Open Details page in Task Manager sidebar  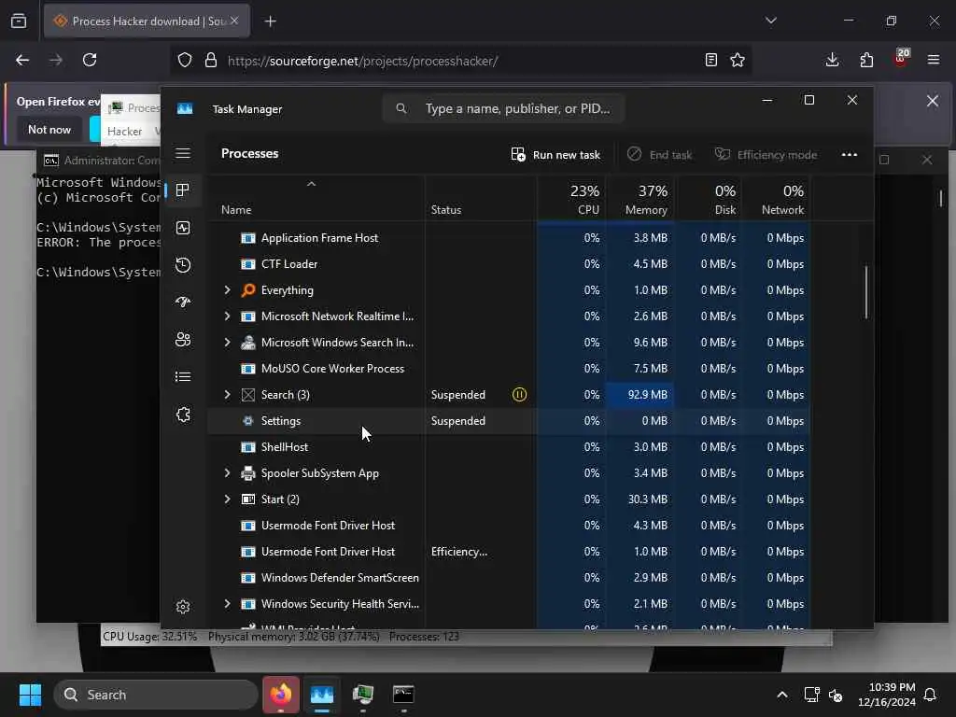183,377
